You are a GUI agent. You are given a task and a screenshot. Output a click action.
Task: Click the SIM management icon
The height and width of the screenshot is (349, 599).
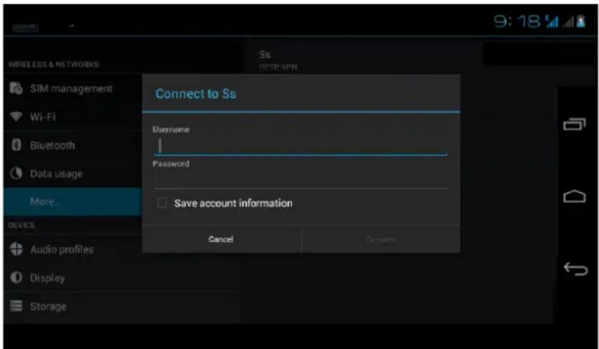[x=16, y=89]
